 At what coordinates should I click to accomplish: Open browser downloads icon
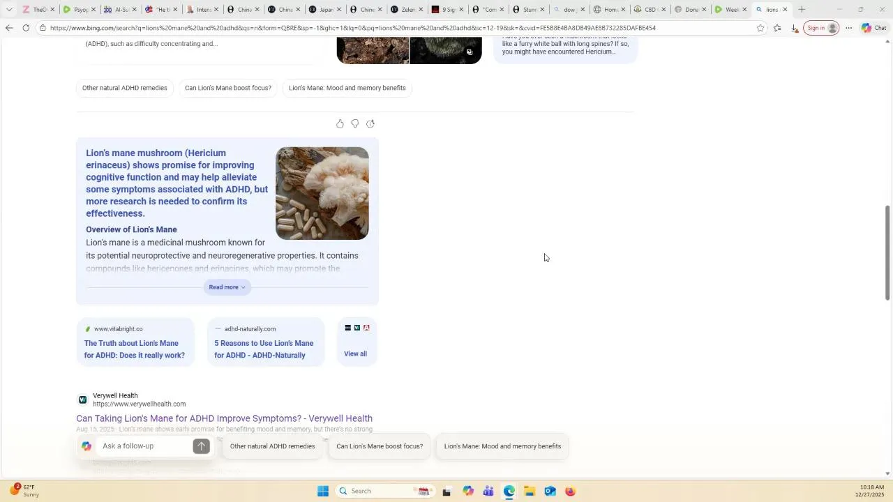tap(795, 28)
